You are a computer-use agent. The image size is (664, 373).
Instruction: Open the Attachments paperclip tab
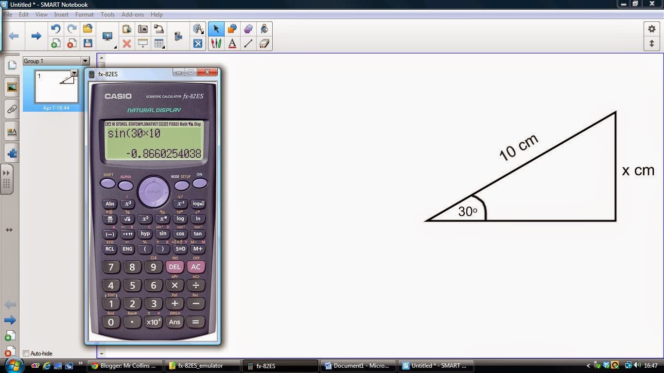[x=12, y=109]
